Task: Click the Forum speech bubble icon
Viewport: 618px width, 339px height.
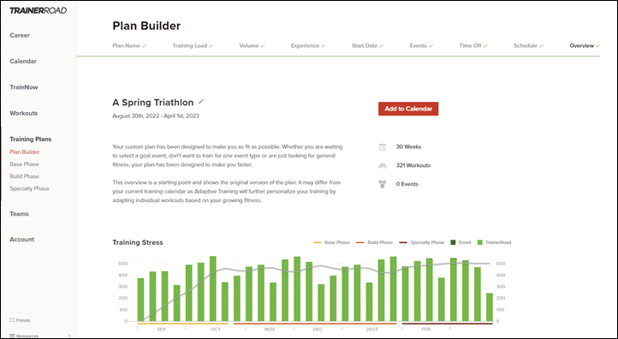Action: 12,320
